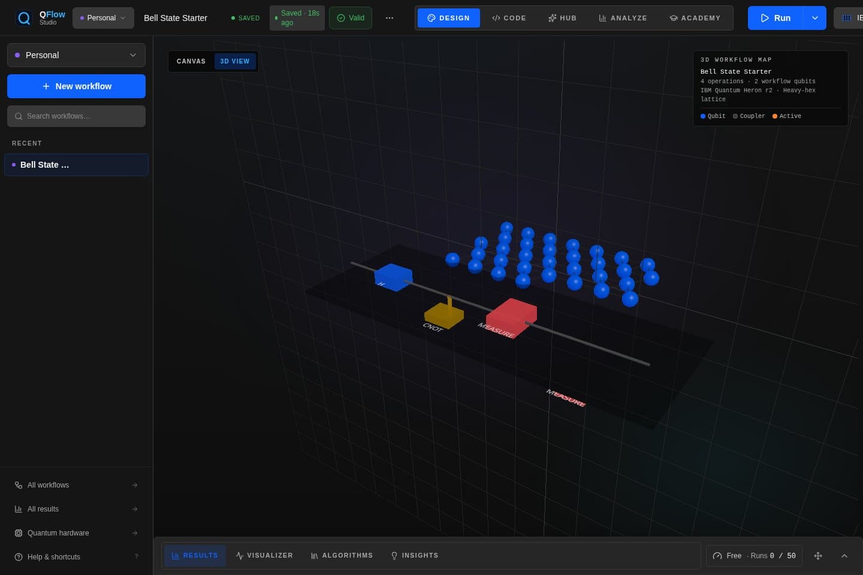
Task: Click the Bell State Starter workflow title
Action: pyautogui.click(x=176, y=18)
